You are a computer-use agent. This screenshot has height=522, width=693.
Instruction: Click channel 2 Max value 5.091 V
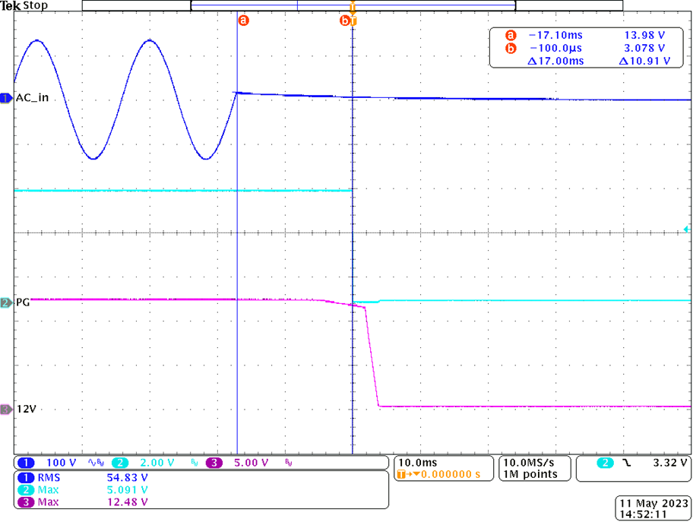click(128, 490)
